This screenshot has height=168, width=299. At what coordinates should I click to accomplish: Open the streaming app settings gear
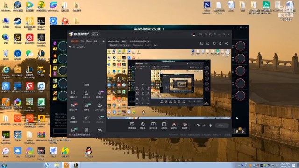click(x=210, y=126)
